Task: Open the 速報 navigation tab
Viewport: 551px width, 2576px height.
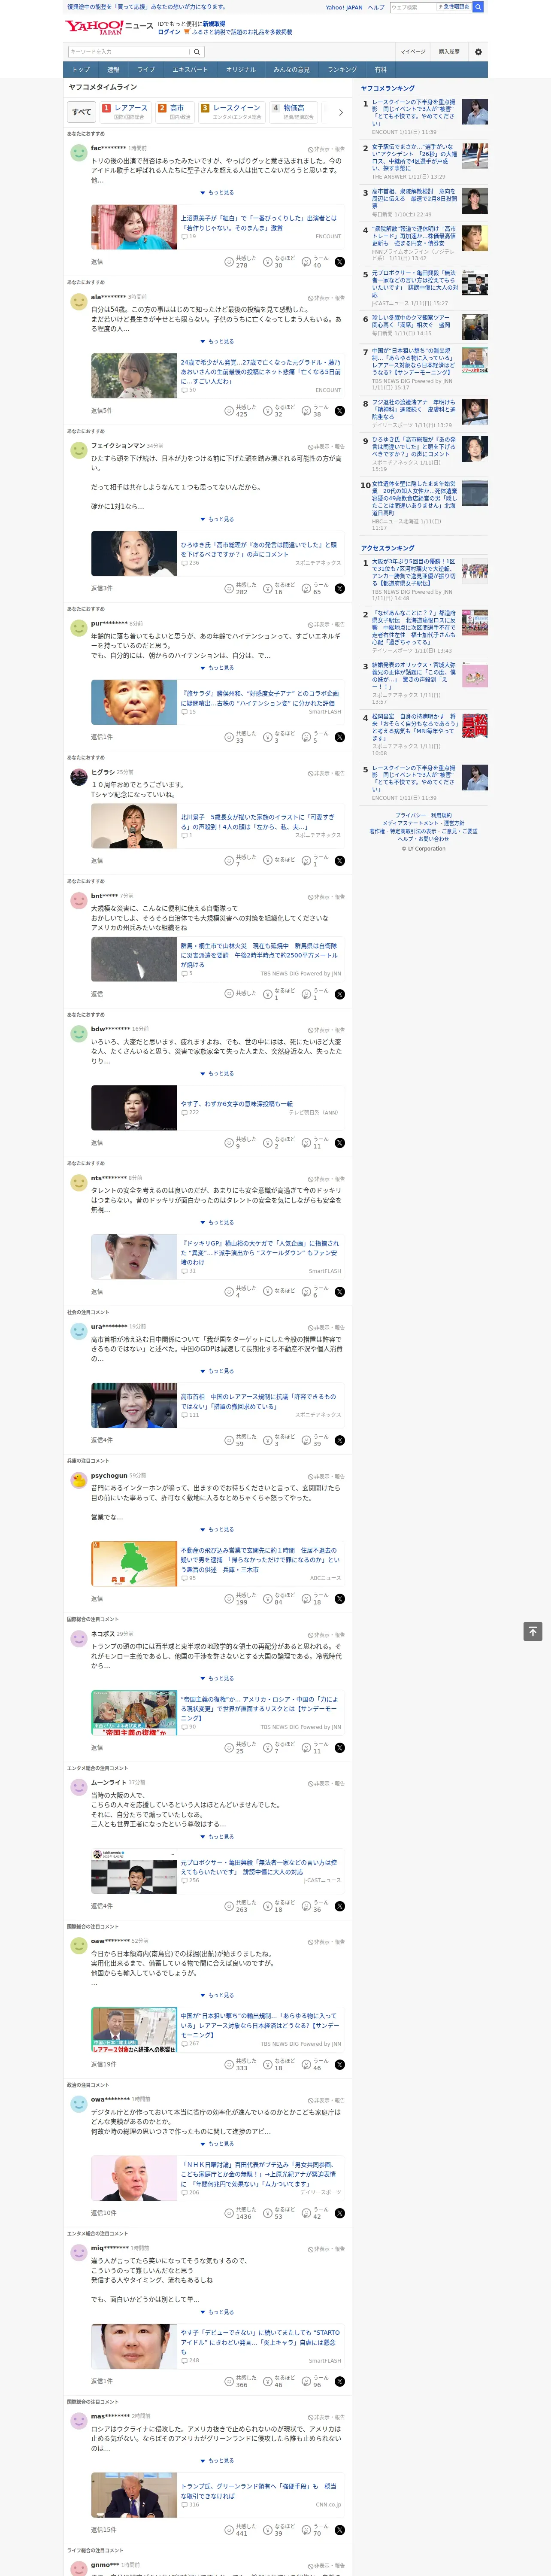Action: click(x=113, y=70)
